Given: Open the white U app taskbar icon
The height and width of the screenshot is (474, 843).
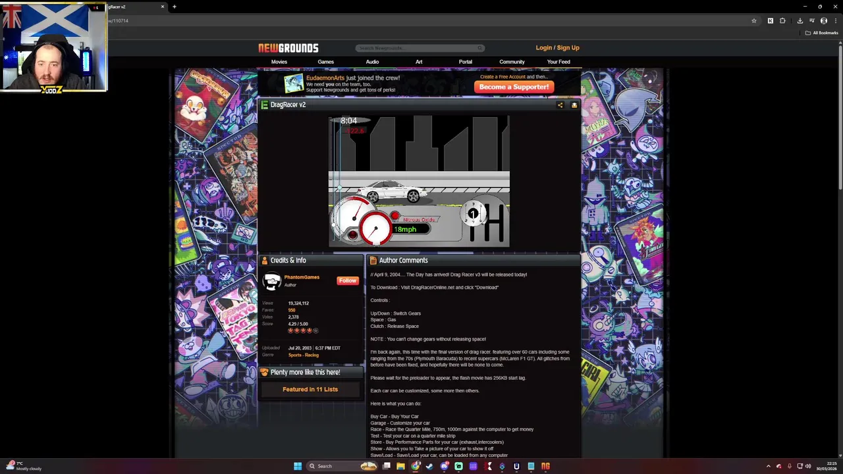Looking at the screenshot, I should [x=516, y=466].
